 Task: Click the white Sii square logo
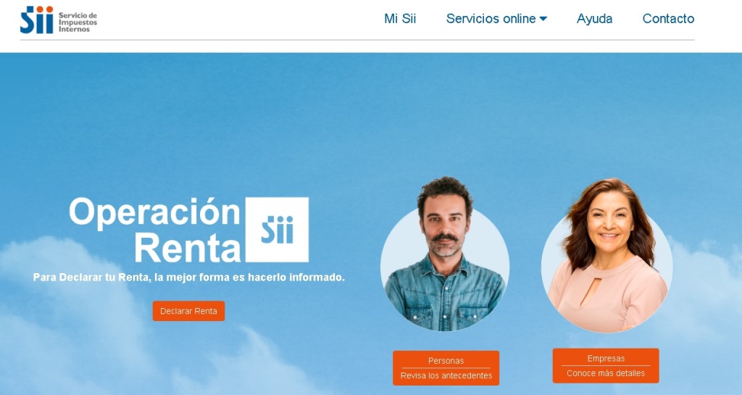click(277, 230)
